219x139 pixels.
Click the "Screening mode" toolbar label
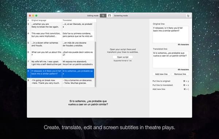click(x=121, y=16)
